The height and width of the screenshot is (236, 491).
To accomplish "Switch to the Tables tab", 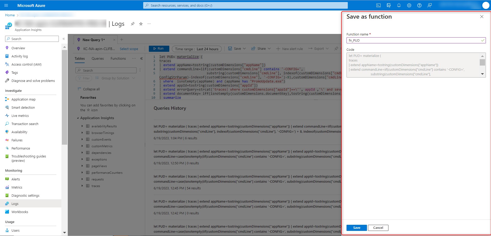I will (x=80, y=58).
